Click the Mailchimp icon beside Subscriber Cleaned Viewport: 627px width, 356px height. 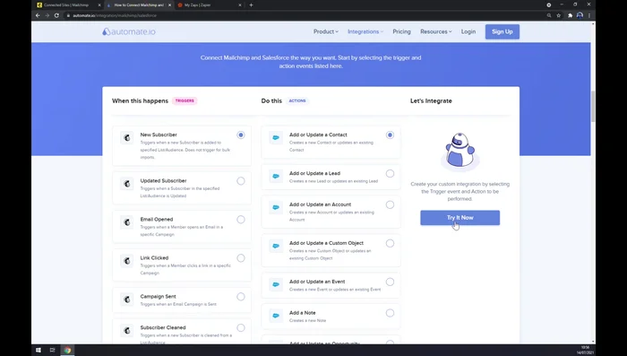point(127,331)
